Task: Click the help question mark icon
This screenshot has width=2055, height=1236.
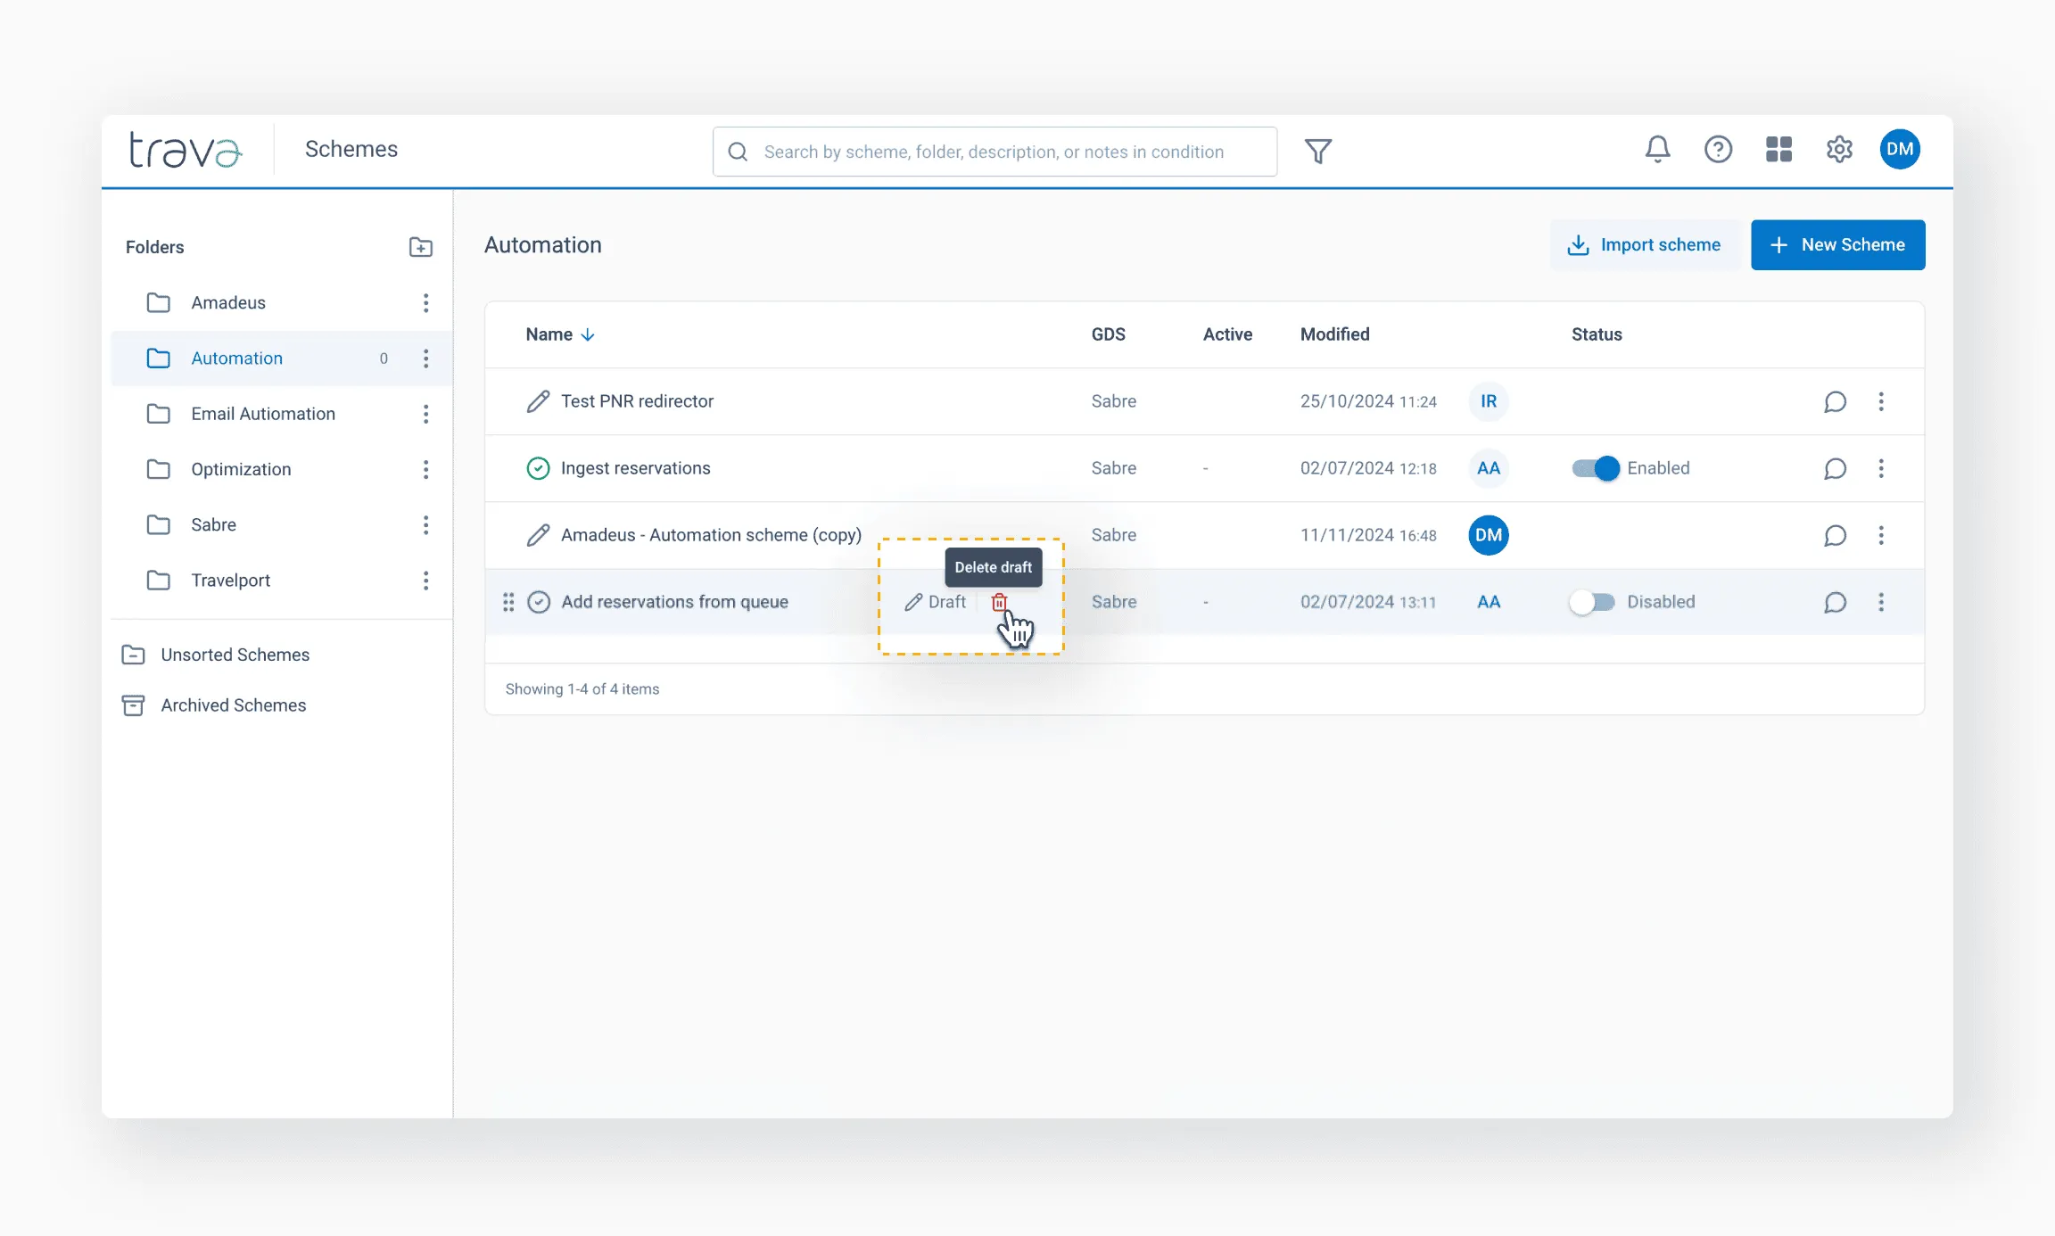Action: [1718, 149]
